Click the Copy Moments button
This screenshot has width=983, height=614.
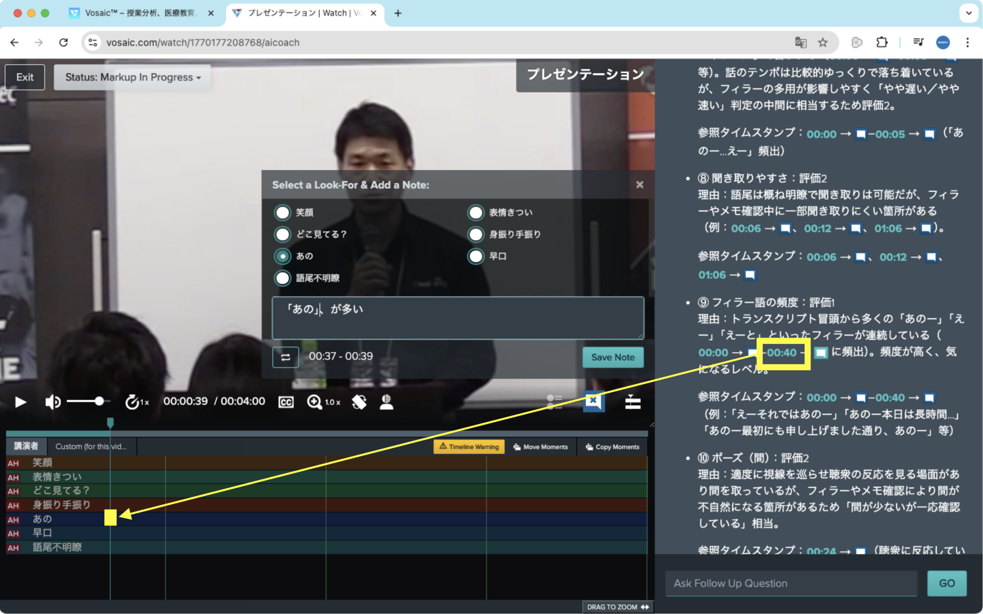[x=612, y=447]
